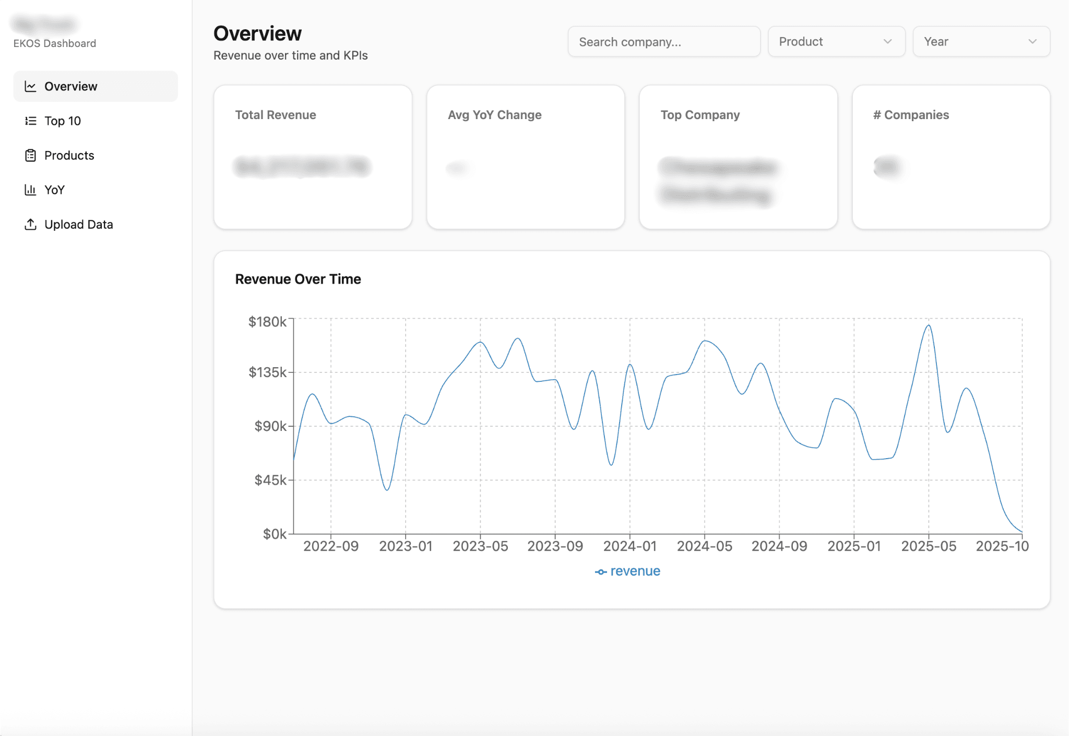Click the # Companies KPI card

(951, 156)
